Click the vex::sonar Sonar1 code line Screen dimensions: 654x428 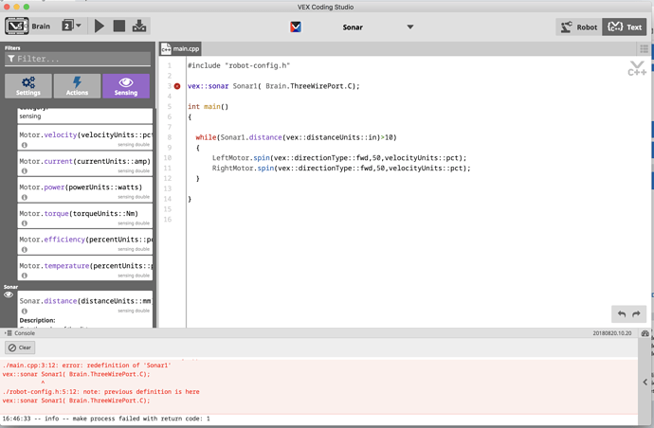pos(273,86)
